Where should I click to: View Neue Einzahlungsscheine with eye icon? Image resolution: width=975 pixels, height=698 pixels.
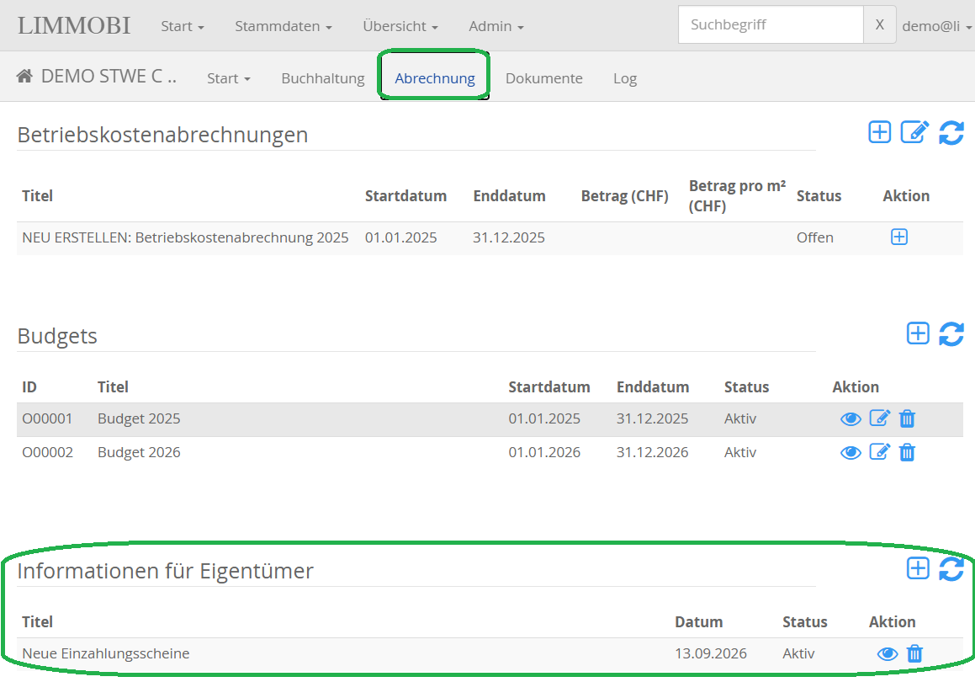[x=888, y=654]
